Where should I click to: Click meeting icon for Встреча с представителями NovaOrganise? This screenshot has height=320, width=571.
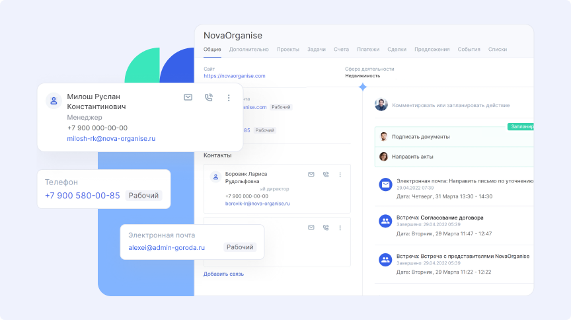pyautogui.click(x=385, y=260)
